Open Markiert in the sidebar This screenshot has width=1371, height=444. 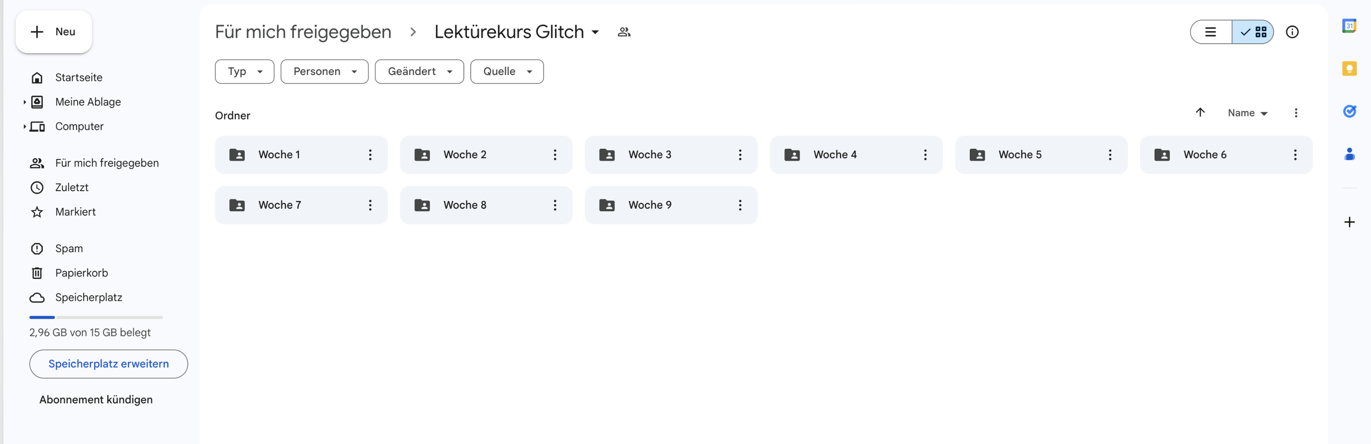(75, 212)
